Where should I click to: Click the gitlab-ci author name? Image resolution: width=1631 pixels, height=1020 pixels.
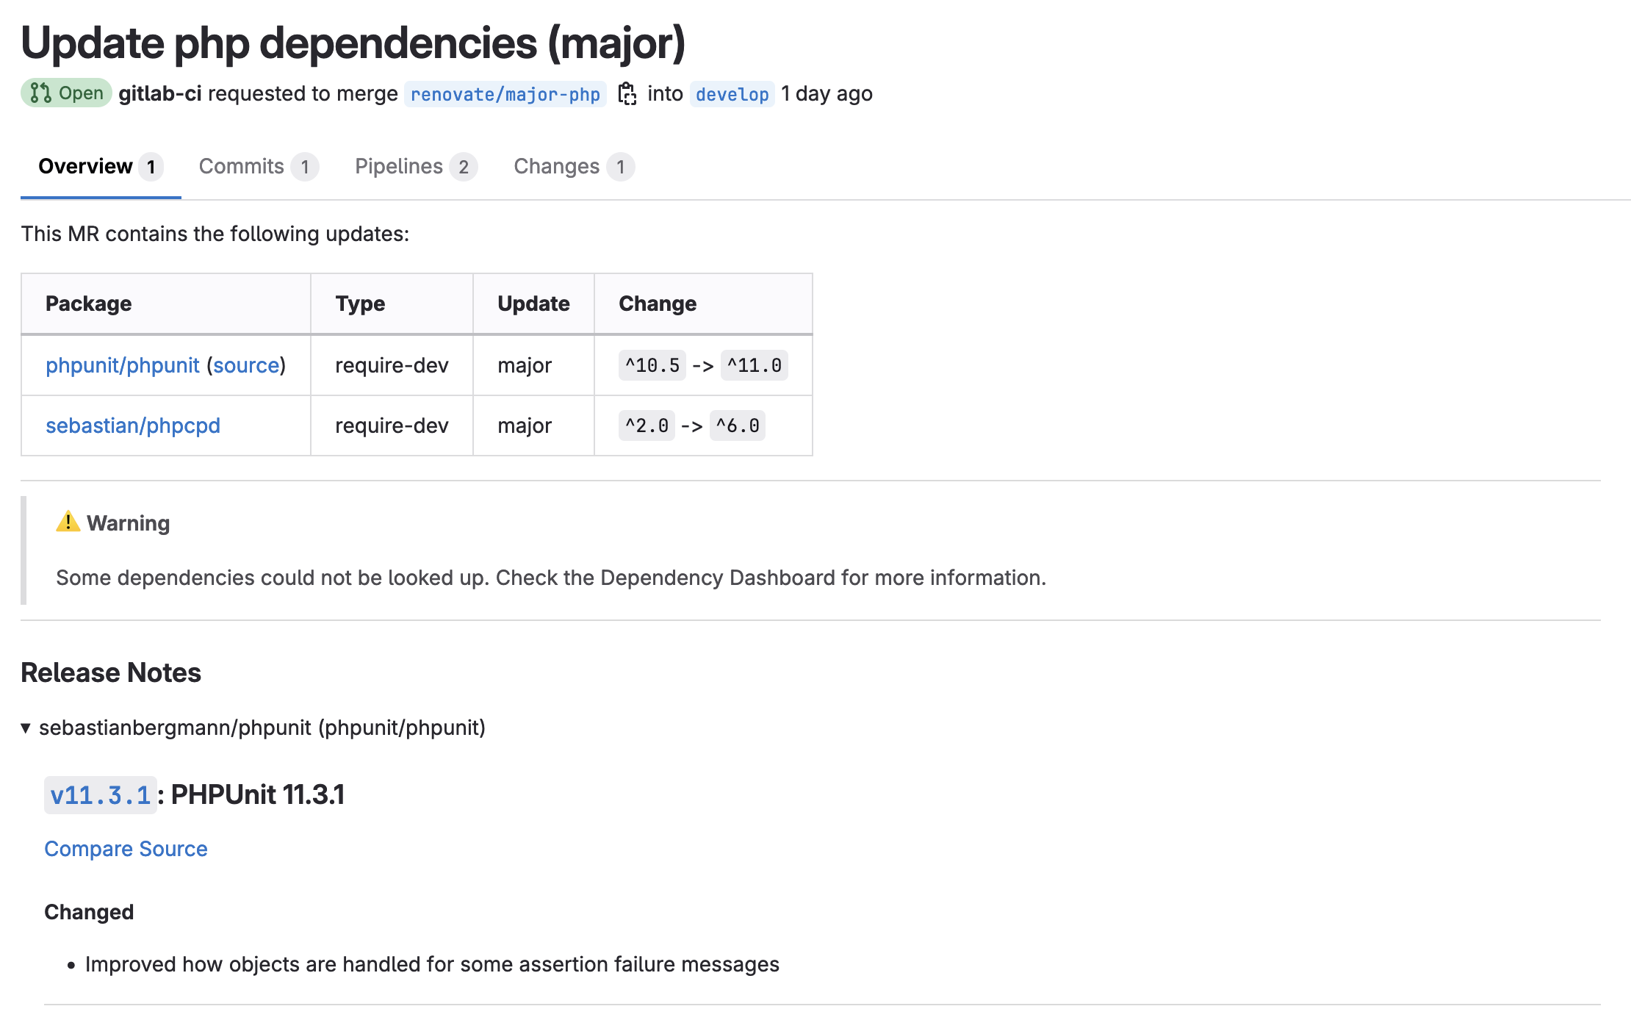pos(160,94)
